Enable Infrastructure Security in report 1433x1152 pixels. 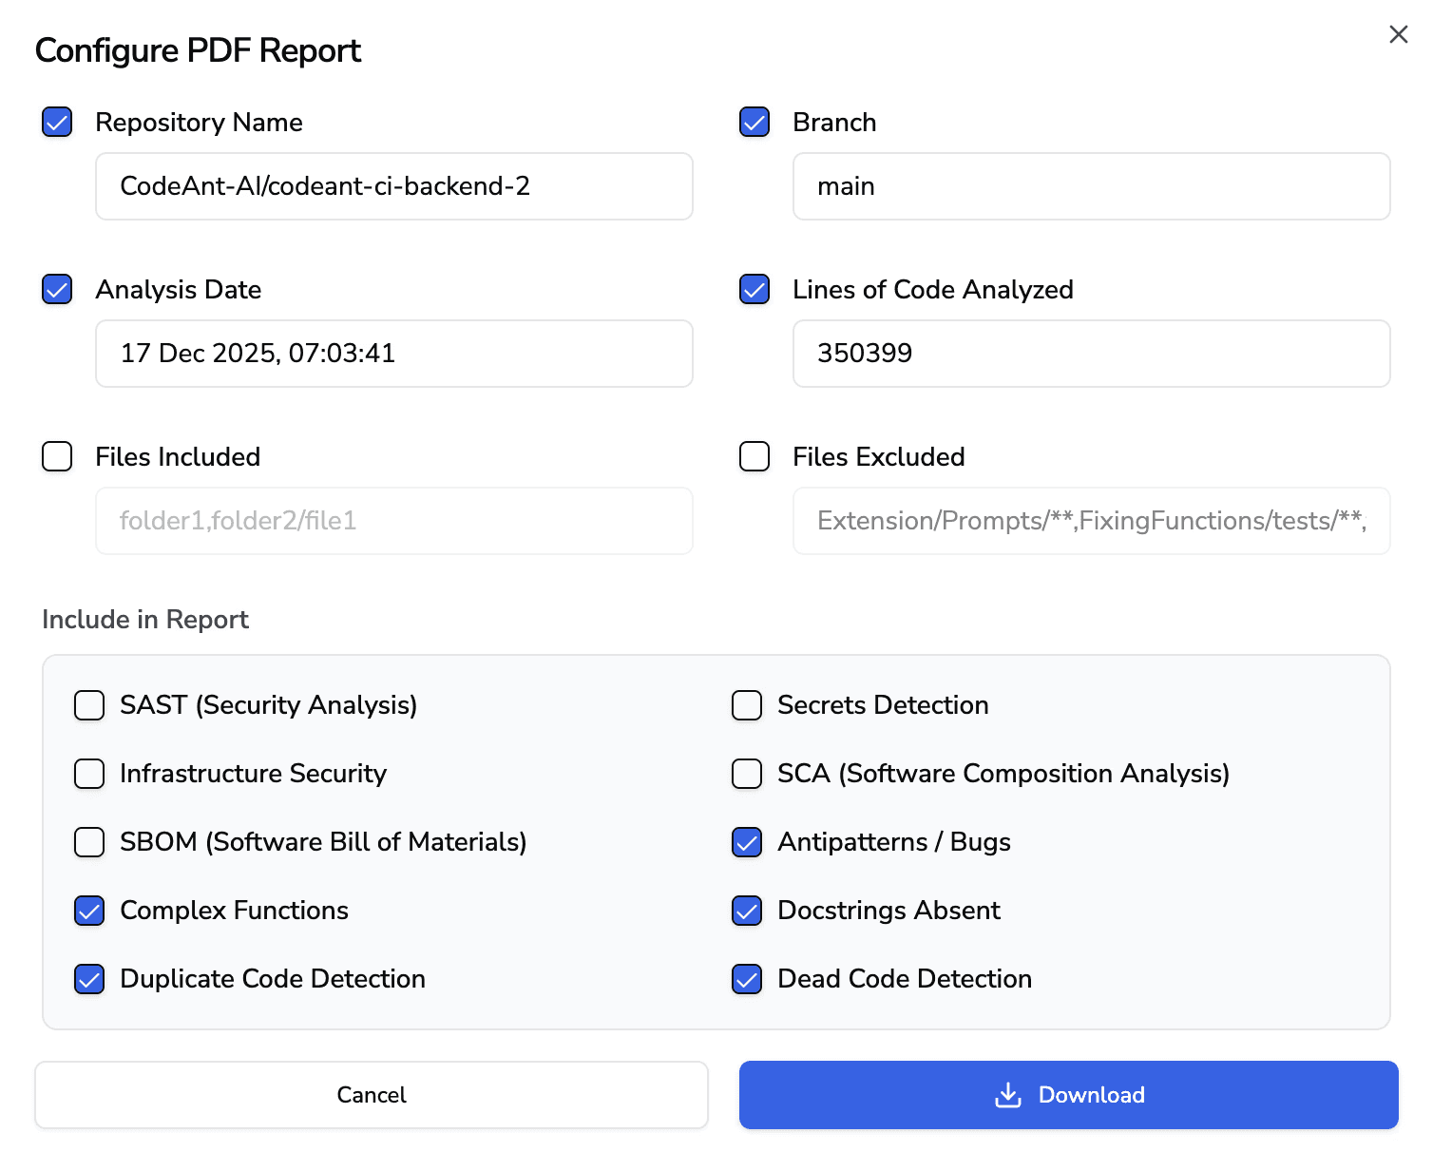click(88, 774)
